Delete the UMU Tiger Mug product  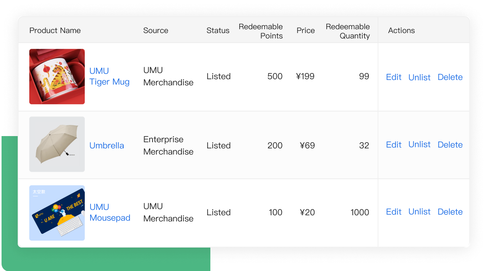click(450, 77)
